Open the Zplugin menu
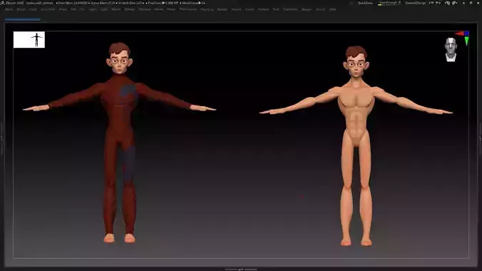The image size is (482, 271). click(306, 9)
